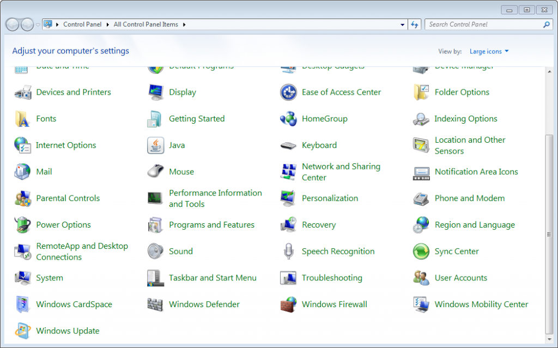Screen dimensions: 558x348
Task: Expand the View by Large icons dropdown
Action: pos(489,51)
